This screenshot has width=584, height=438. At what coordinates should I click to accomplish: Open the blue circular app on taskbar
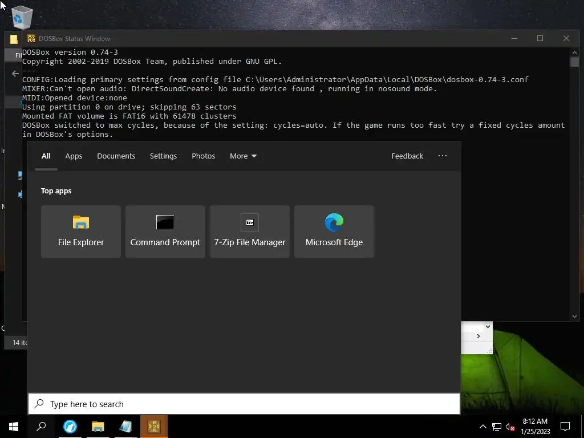tap(70, 427)
